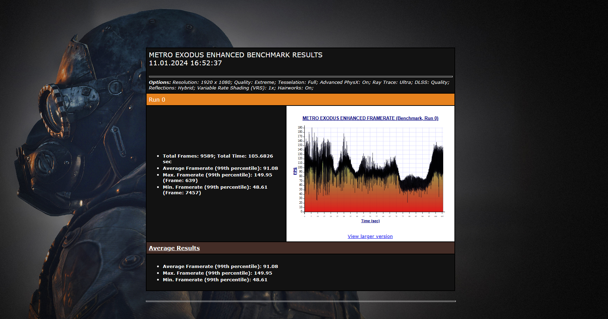Open the View larger version link
This screenshot has width=608, height=319.
370,237
